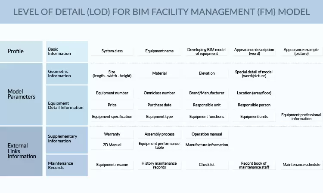Click the Purchase date cell
This screenshot has height=193, width=323.
click(159, 105)
